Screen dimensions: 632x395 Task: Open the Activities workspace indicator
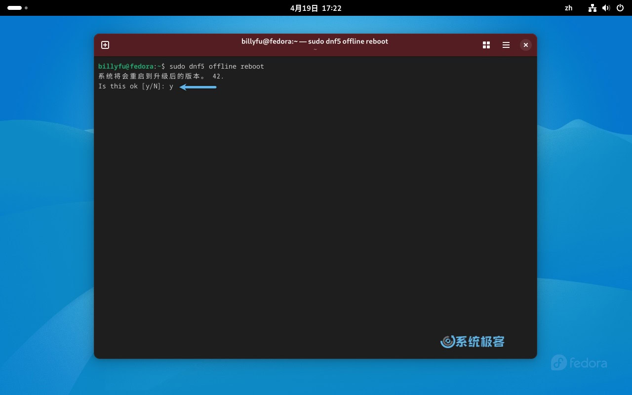pyautogui.click(x=17, y=8)
